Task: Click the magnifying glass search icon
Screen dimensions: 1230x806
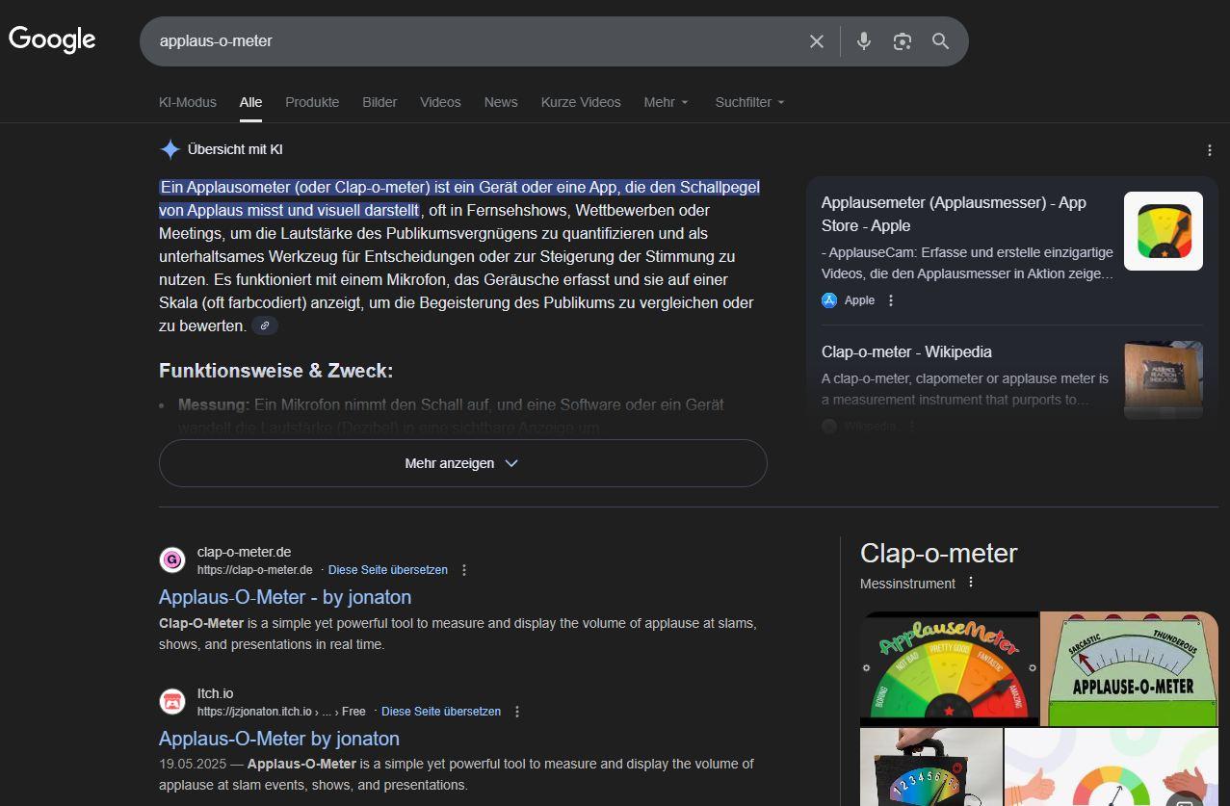Action: coord(940,41)
